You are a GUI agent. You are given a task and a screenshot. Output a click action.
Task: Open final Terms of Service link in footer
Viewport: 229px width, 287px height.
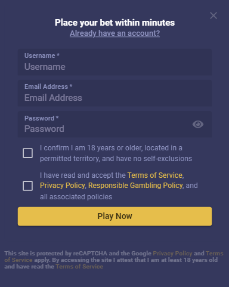click(x=79, y=267)
